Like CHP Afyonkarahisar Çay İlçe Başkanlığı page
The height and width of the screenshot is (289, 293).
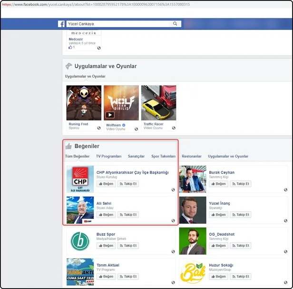tap(106, 184)
